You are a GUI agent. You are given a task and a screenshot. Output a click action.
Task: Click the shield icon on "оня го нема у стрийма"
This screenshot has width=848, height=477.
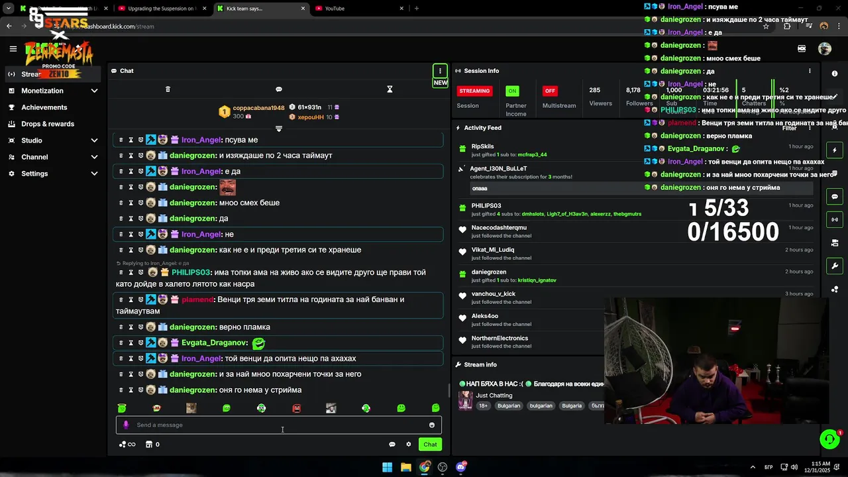pyautogui.click(x=140, y=390)
